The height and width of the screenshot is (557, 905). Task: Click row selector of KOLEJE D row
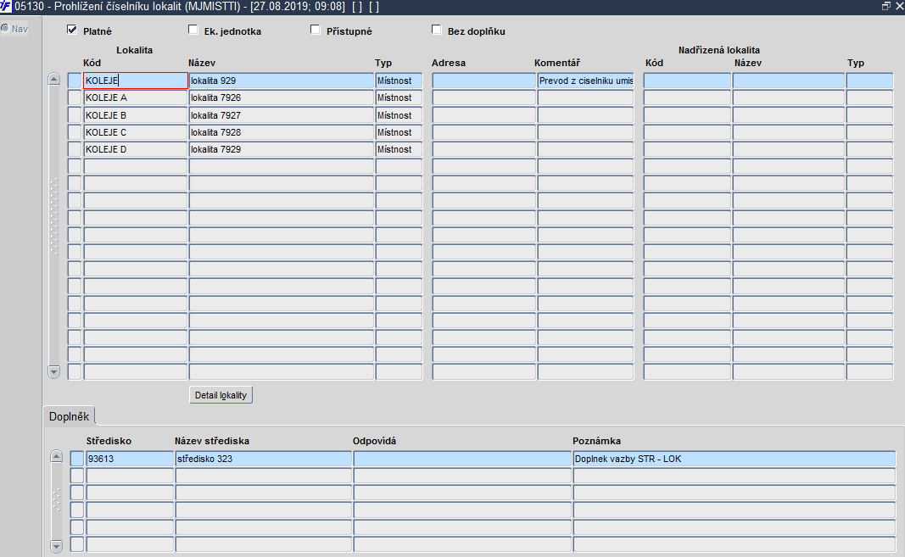[75, 149]
